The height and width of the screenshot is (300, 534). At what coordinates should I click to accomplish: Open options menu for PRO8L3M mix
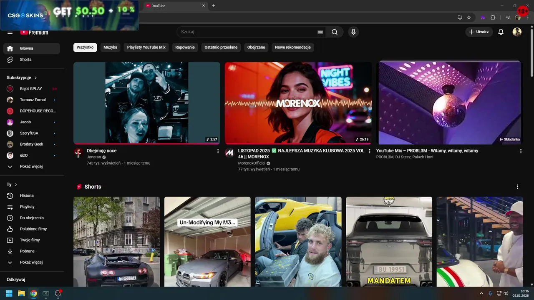521,151
